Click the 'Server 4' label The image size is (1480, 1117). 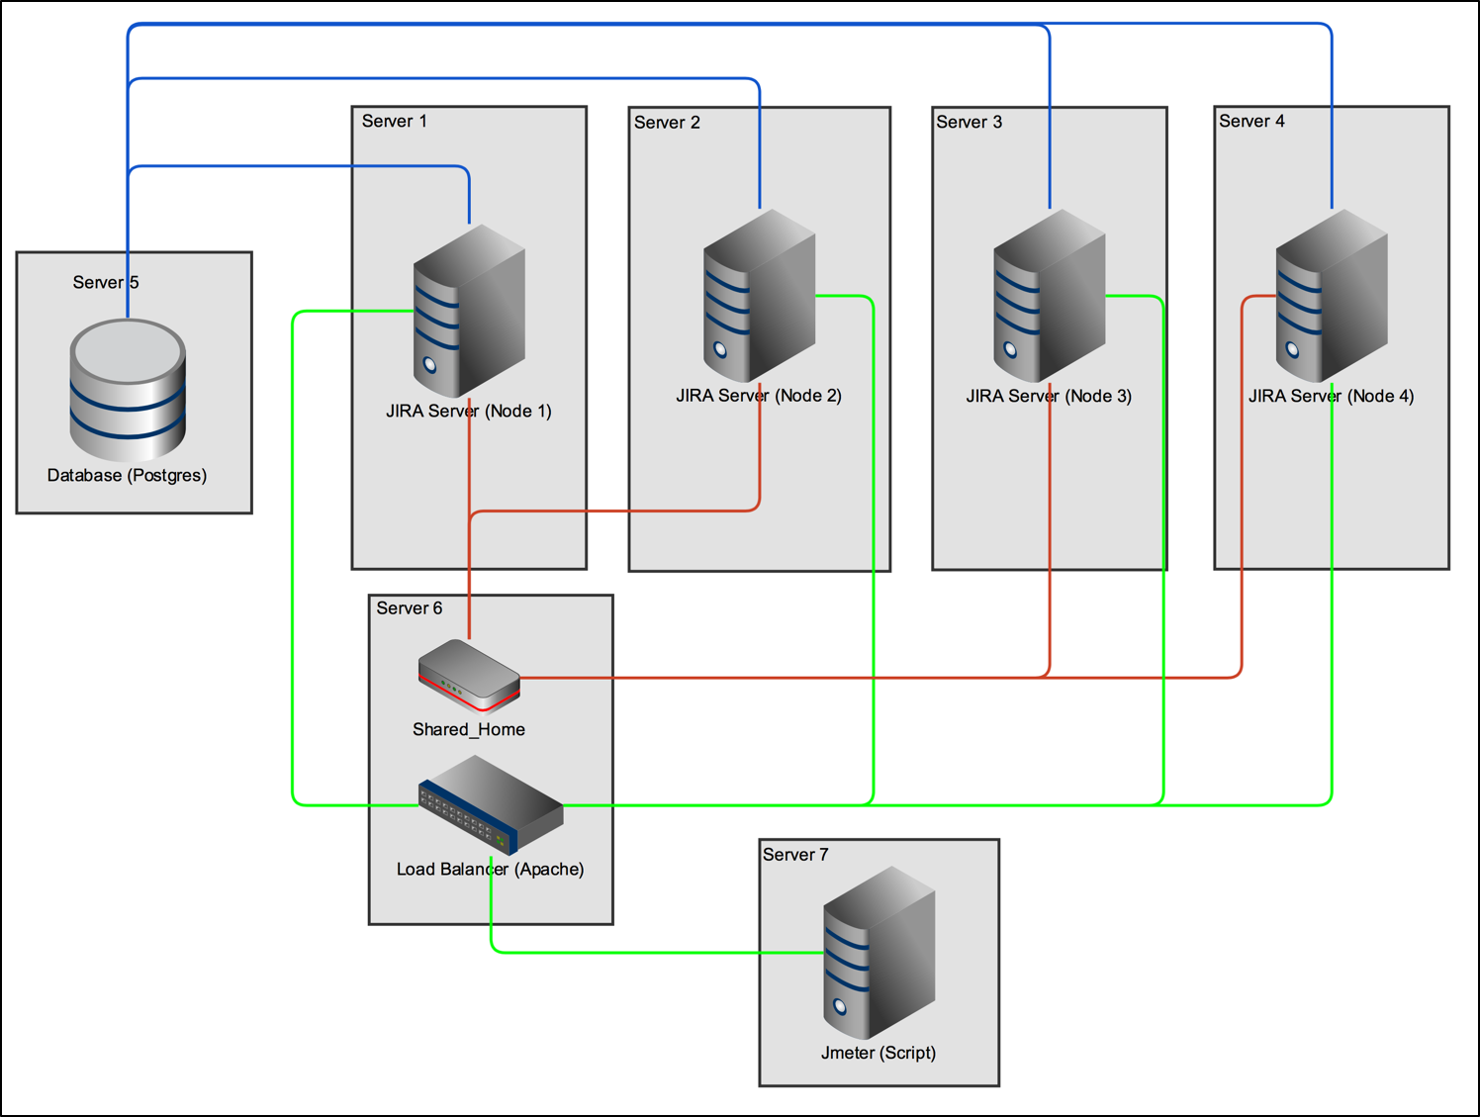pos(1251,121)
